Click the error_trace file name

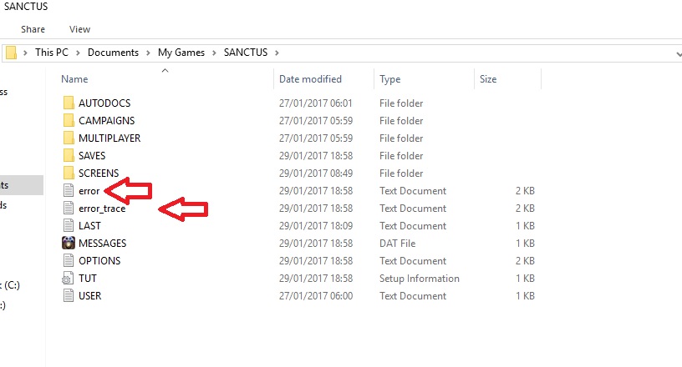click(101, 209)
